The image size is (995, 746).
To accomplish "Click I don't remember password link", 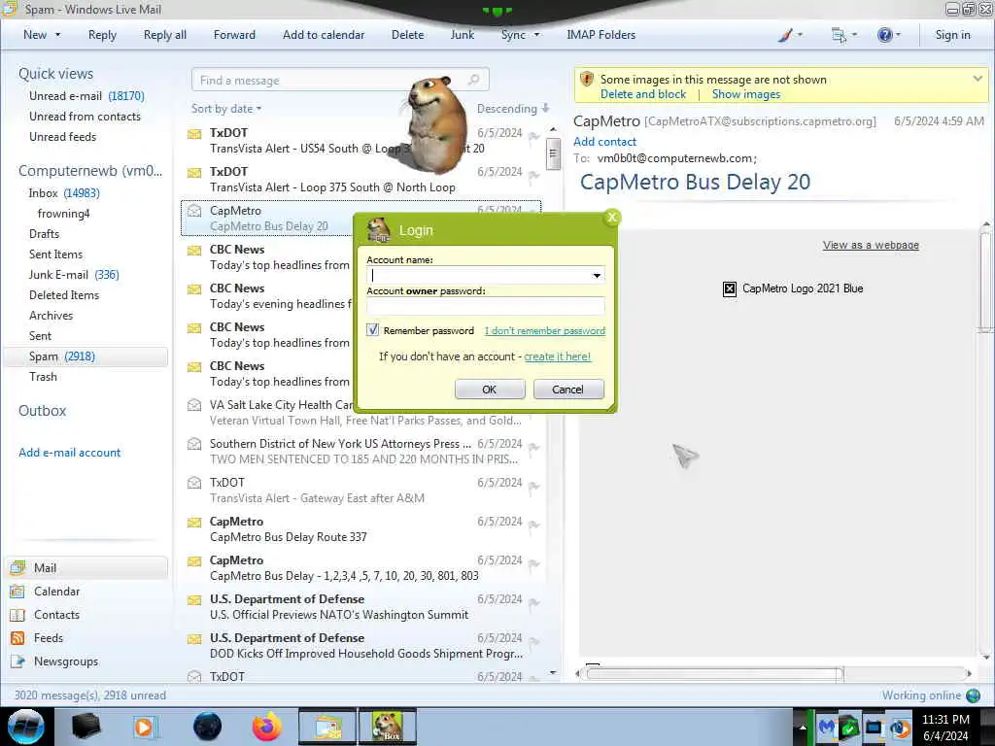I will click(x=544, y=330).
